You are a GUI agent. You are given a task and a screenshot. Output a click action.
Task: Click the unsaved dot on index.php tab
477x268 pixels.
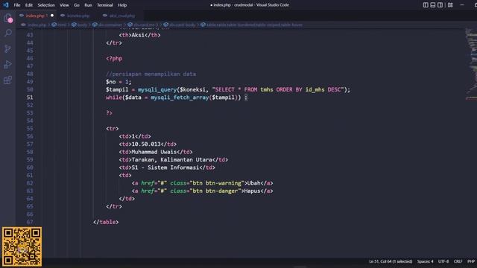coord(52,16)
